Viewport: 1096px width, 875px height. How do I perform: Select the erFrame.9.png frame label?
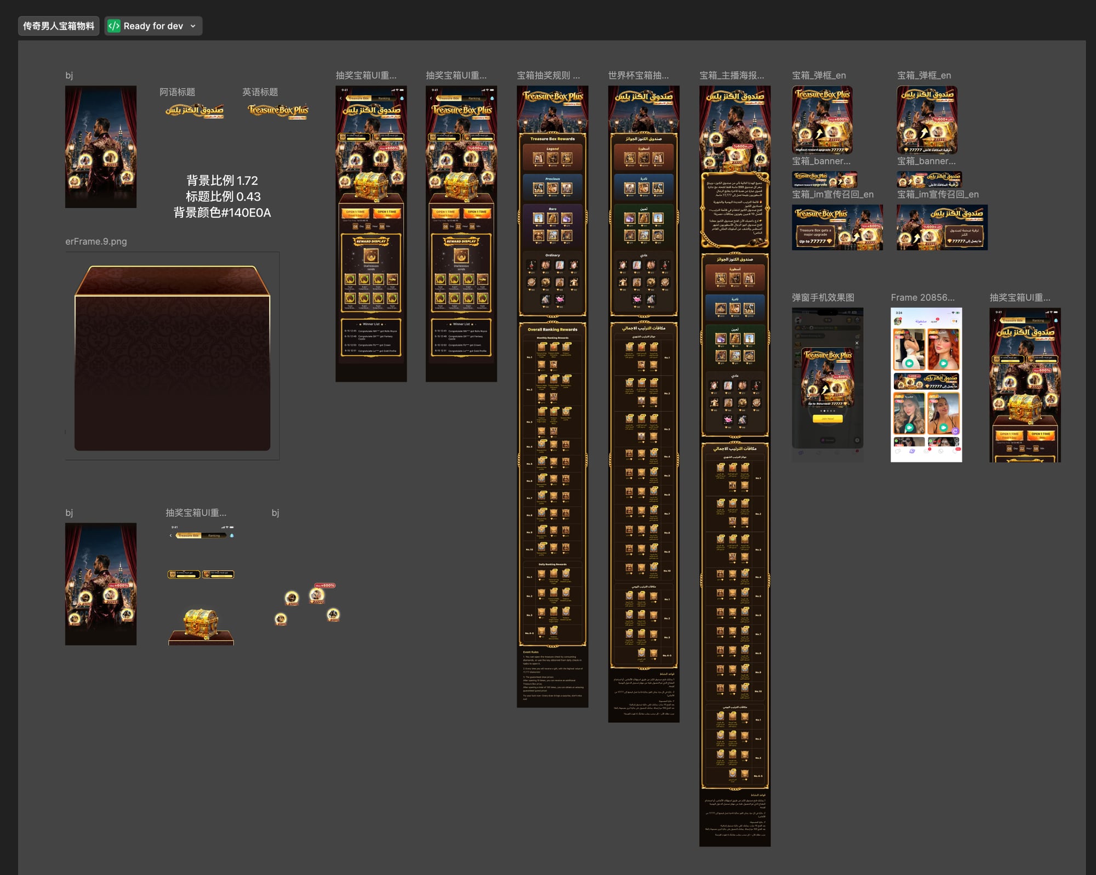point(96,241)
